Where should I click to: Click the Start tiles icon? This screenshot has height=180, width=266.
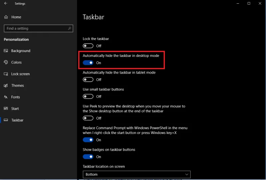click(x=6, y=109)
